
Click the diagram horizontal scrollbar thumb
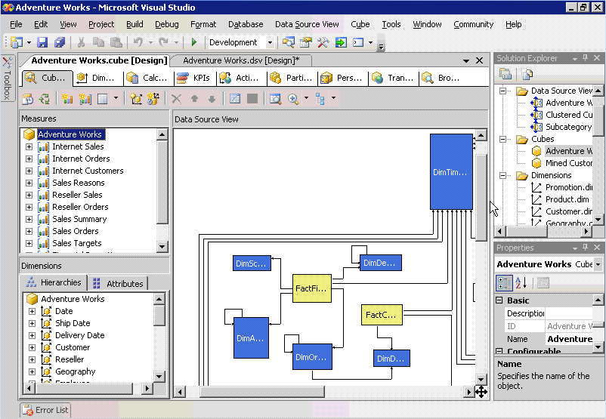point(261,392)
